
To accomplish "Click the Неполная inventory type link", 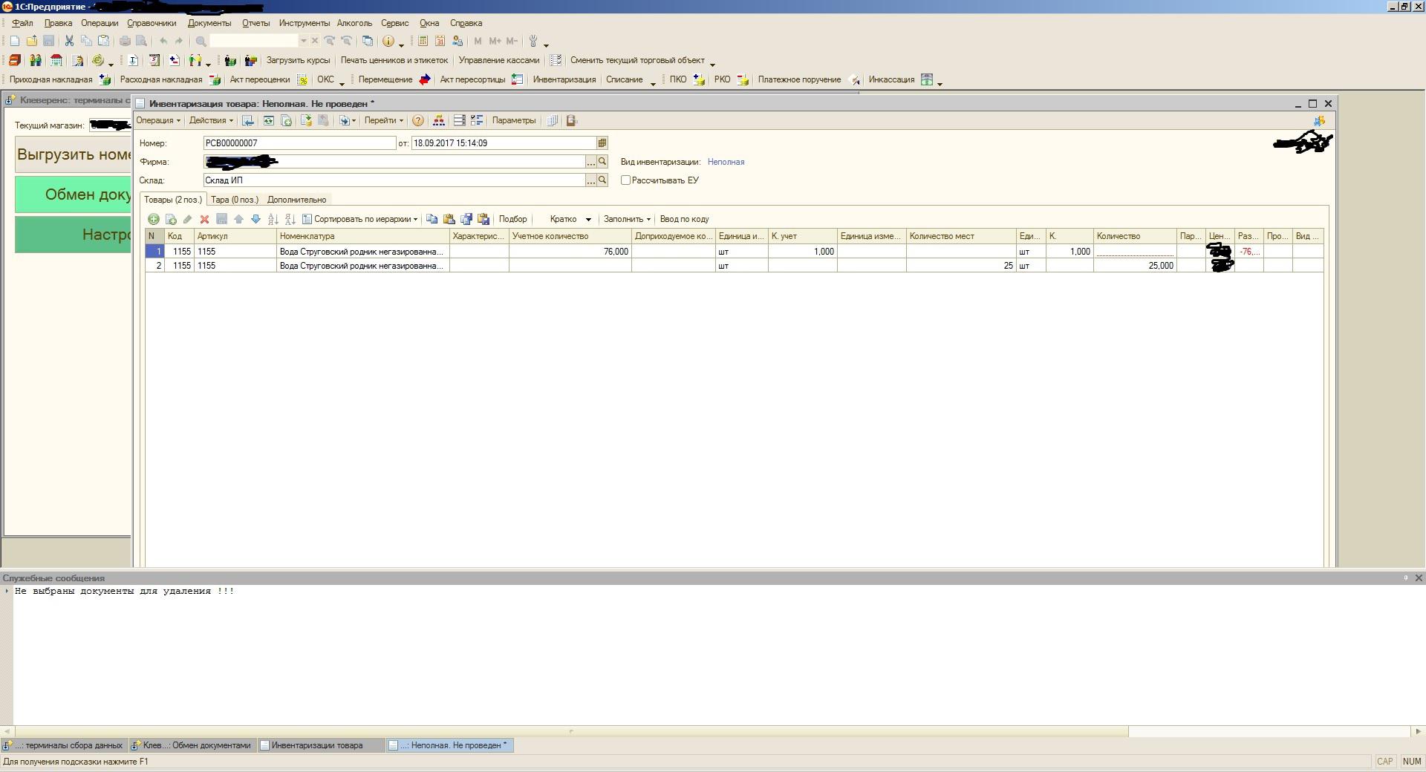I will click(726, 162).
